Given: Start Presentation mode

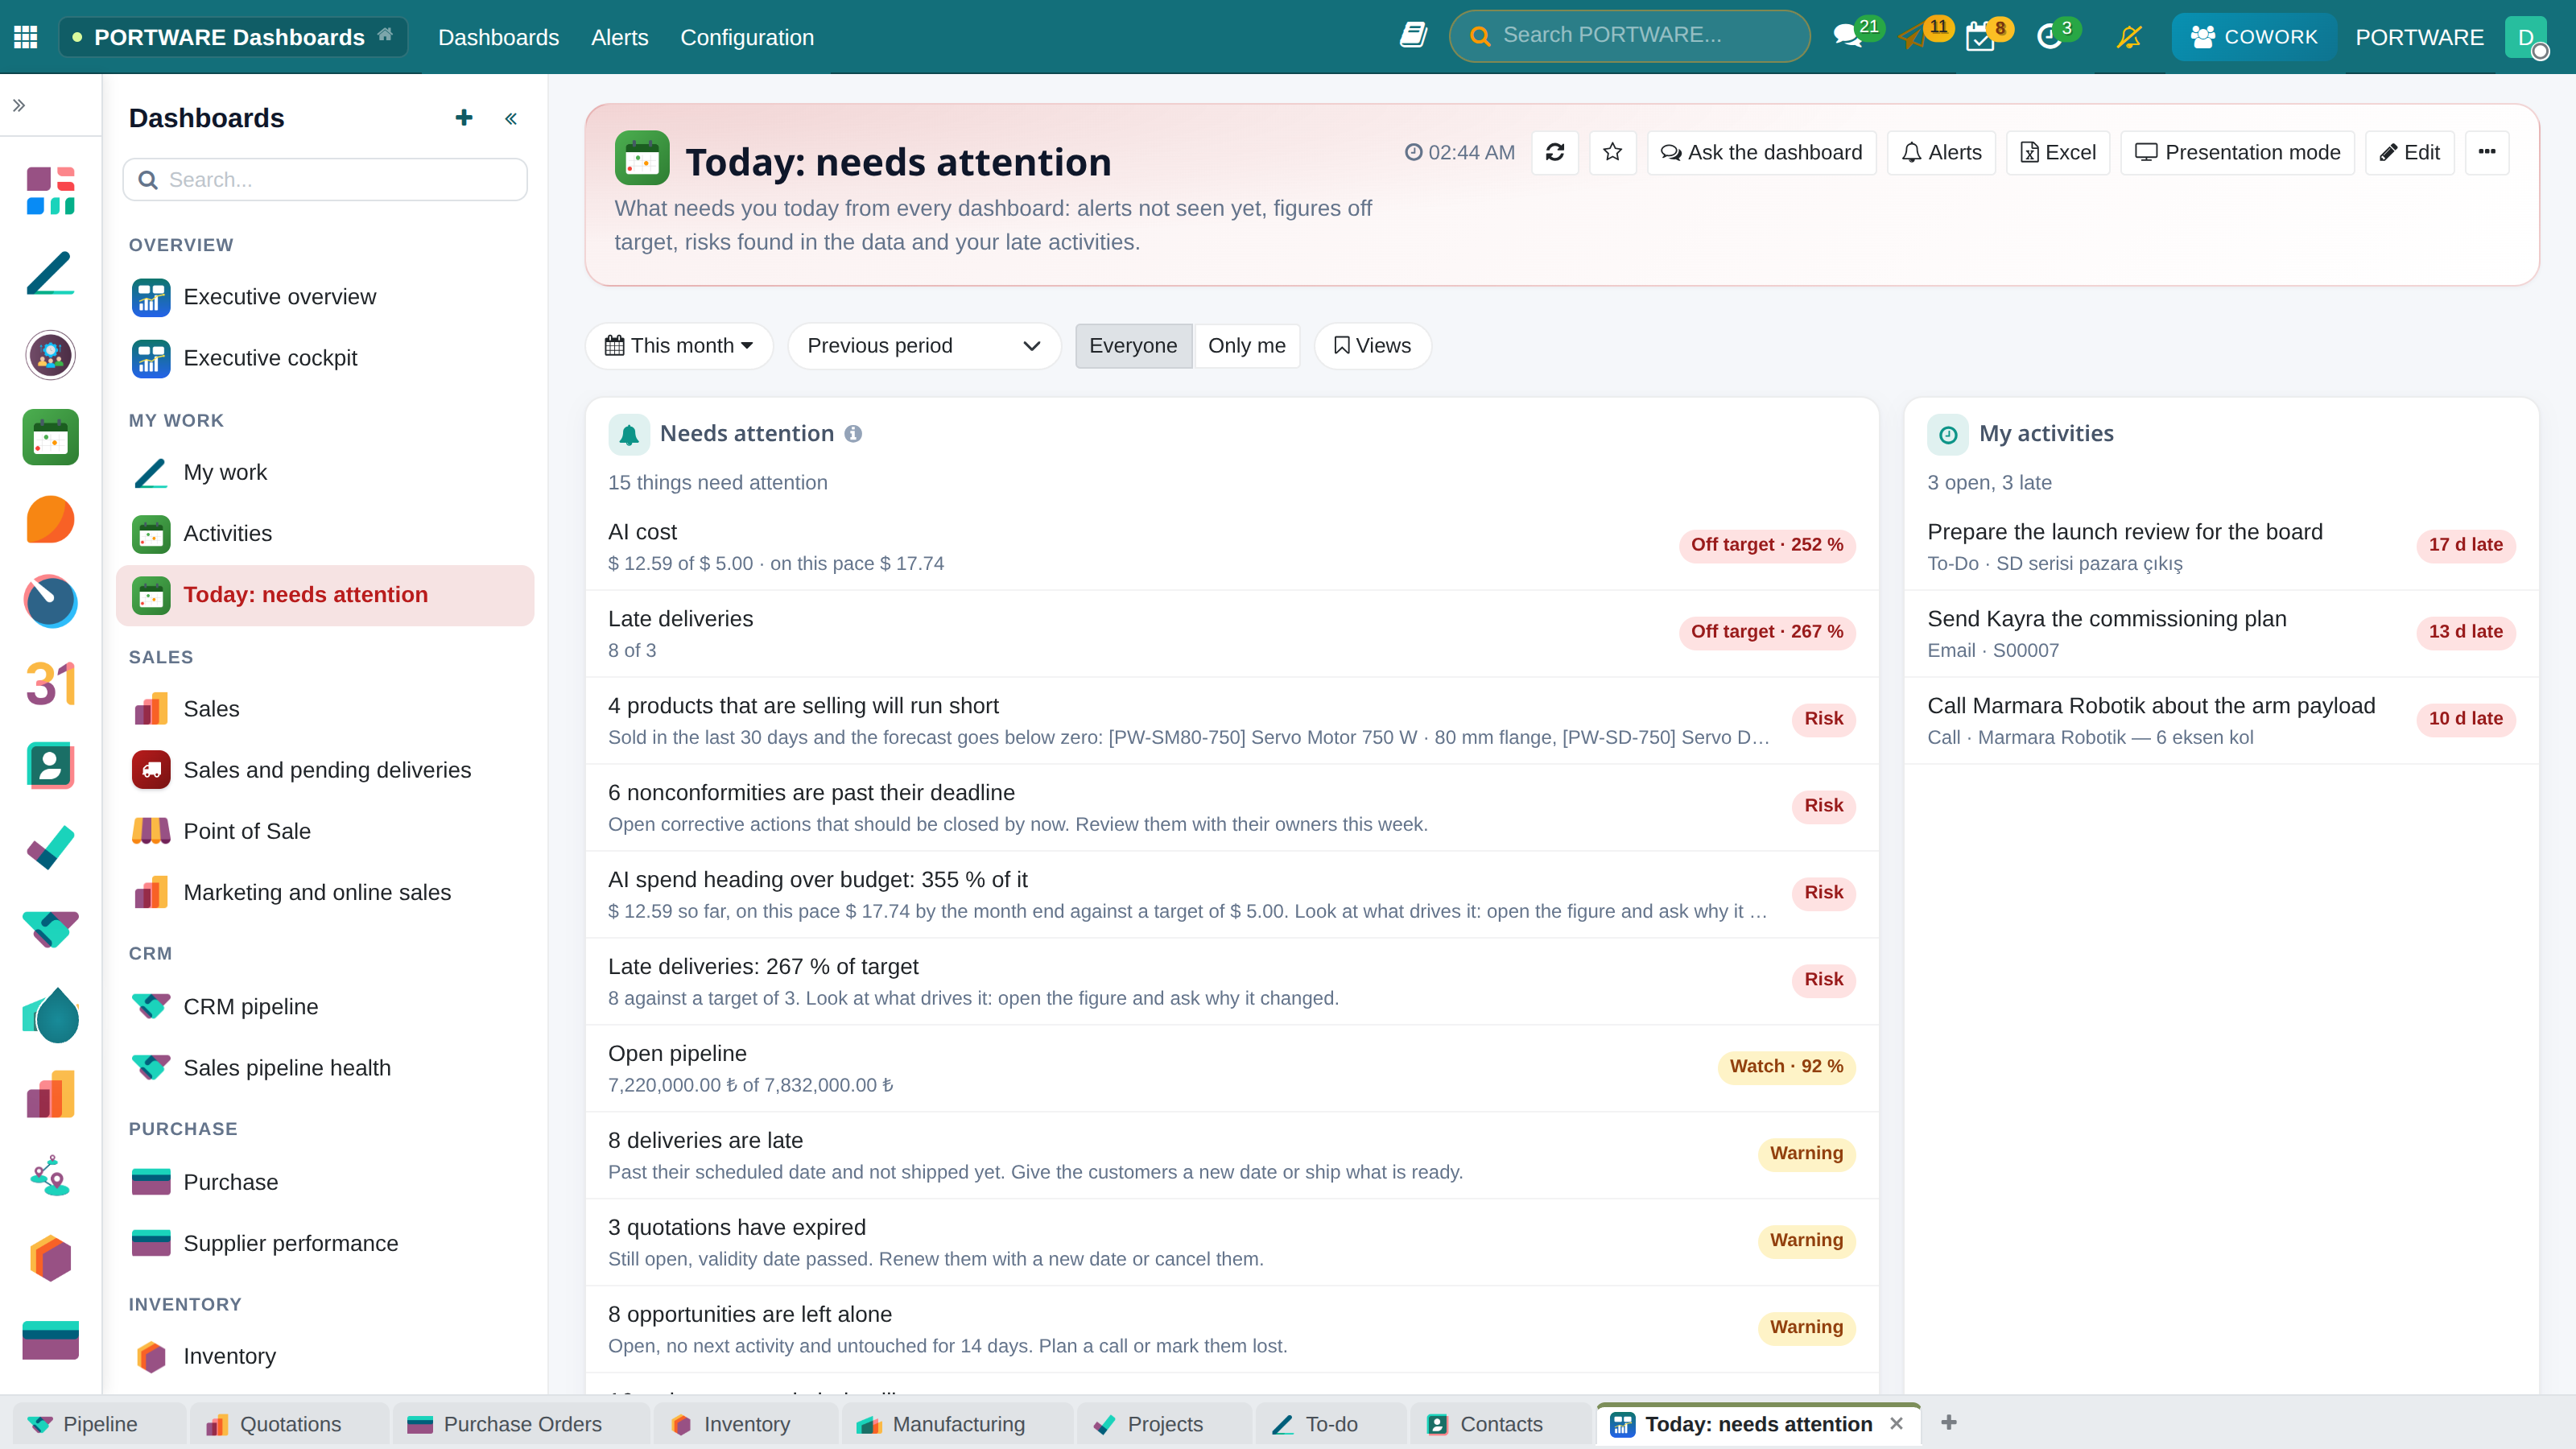Looking at the screenshot, I should tap(2237, 152).
